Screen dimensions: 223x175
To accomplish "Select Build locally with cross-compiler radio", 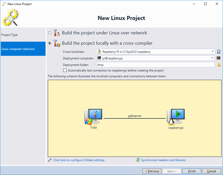I will [50, 43].
